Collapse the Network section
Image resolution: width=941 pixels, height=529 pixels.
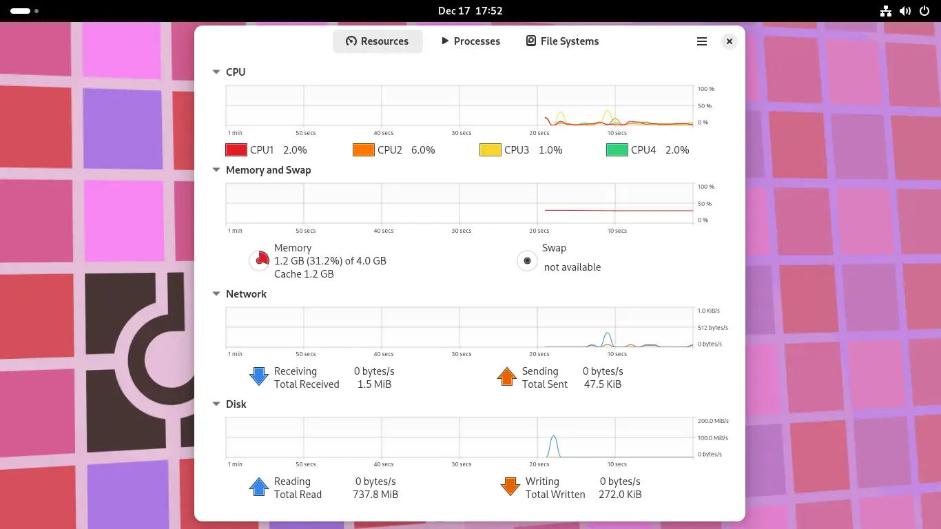[216, 294]
